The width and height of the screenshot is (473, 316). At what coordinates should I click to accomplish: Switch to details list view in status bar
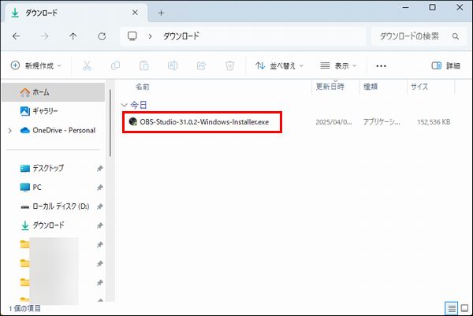451,308
